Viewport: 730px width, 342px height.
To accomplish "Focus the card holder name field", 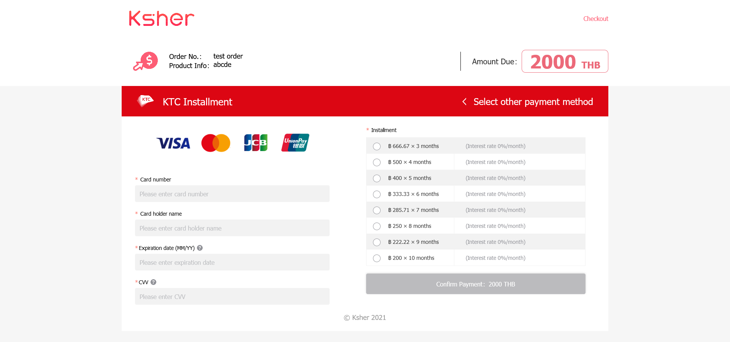I will pos(232,228).
